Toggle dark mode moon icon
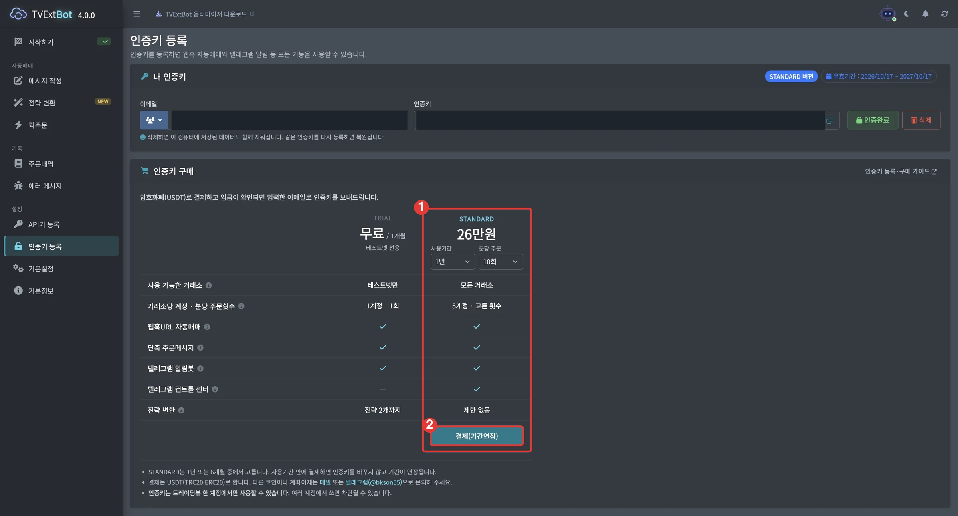The height and width of the screenshot is (516, 958). pos(907,14)
